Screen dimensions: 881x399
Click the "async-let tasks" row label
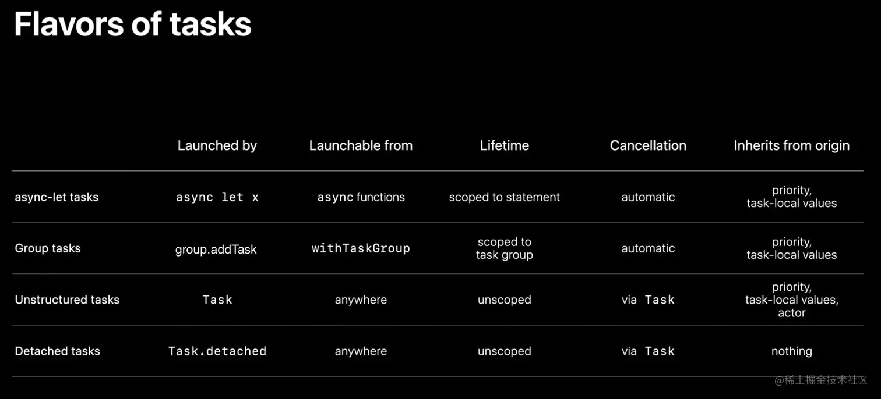(57, 197)
